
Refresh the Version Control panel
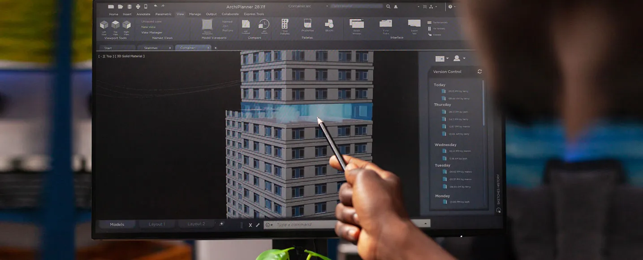pos(480,72)
